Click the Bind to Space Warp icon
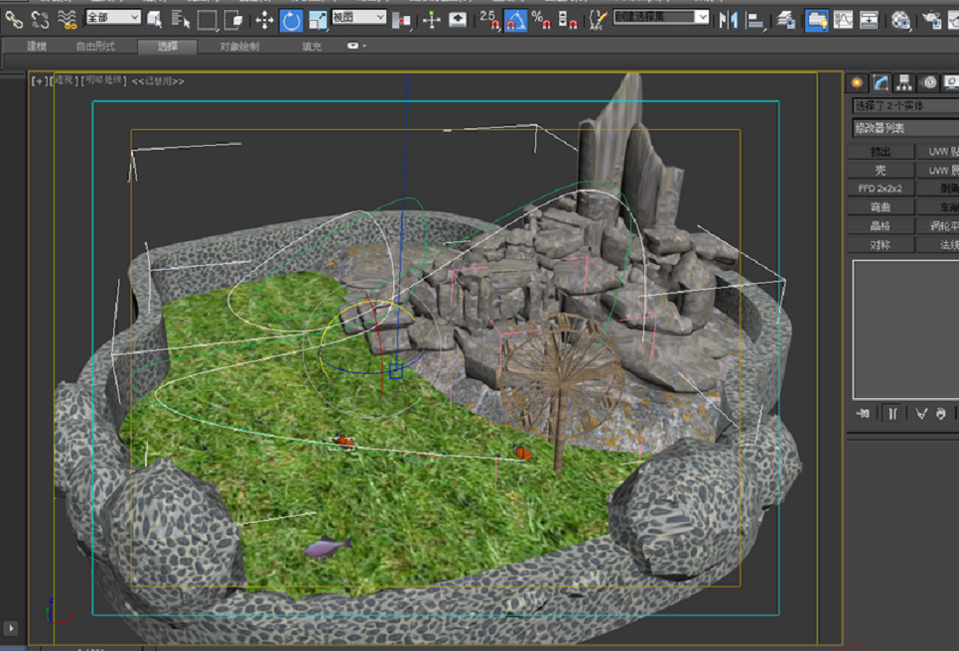 pyautogui.click(x=68, y=19)
